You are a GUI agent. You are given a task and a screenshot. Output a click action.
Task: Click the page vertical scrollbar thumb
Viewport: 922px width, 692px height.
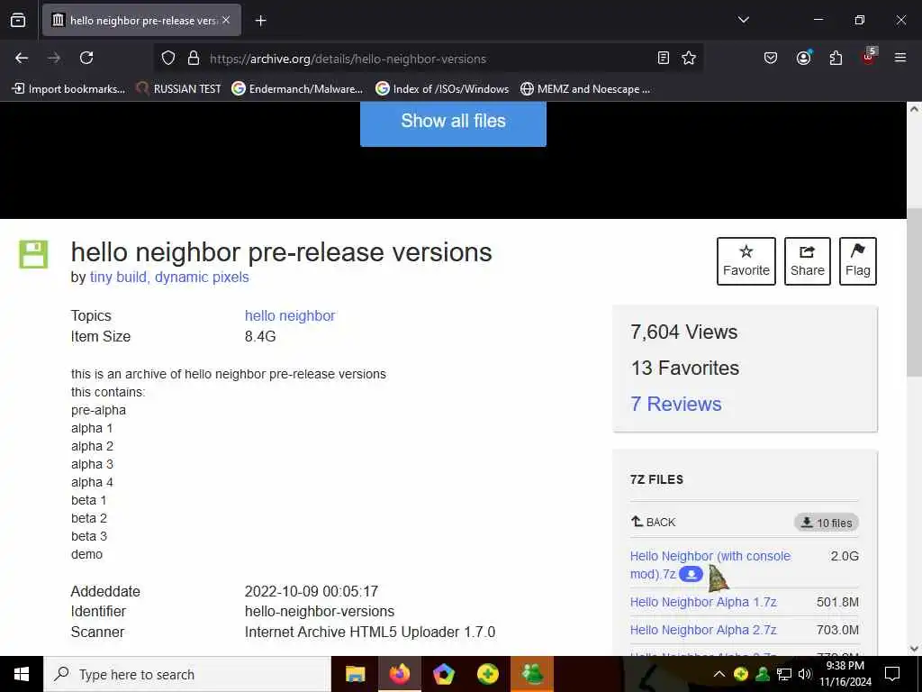click(x=914, y=293)
